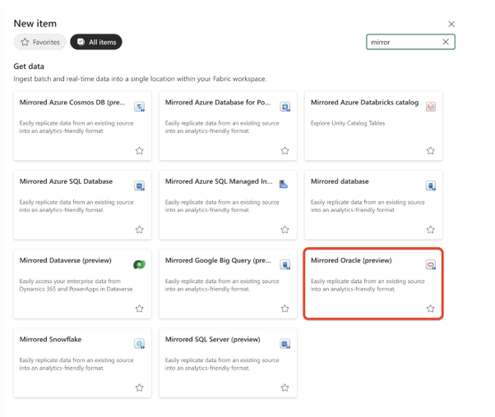Image resolution: width=495 pixels, height=417 pixels.
Task: Click the Mirrored Dataverse green icon
Action: [x=140, y=263]
